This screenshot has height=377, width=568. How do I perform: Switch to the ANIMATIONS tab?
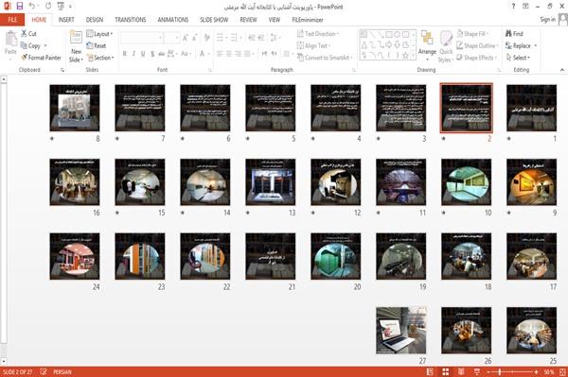[173, 20]
